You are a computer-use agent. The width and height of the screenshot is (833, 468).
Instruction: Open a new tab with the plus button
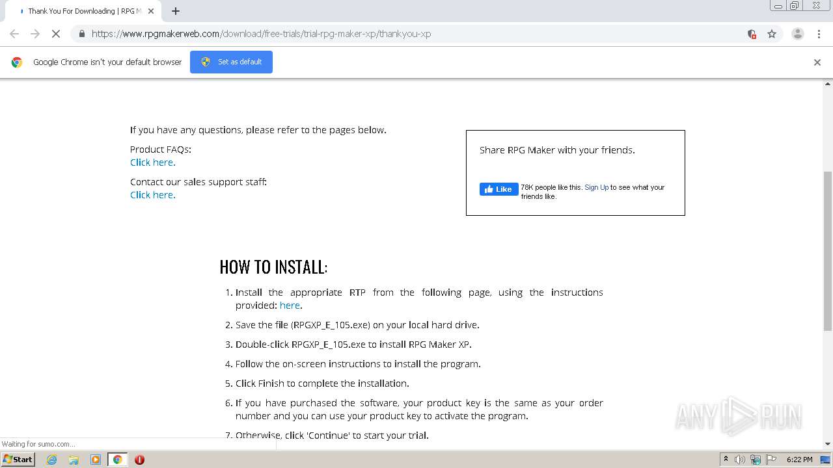[176, 11]
